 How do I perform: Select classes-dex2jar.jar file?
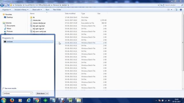pos(39,23)
